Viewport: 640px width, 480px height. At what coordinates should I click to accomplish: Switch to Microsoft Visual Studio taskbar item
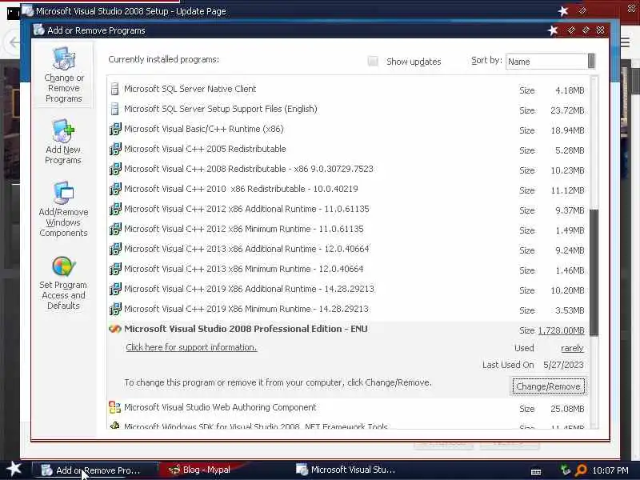point(346,470)
